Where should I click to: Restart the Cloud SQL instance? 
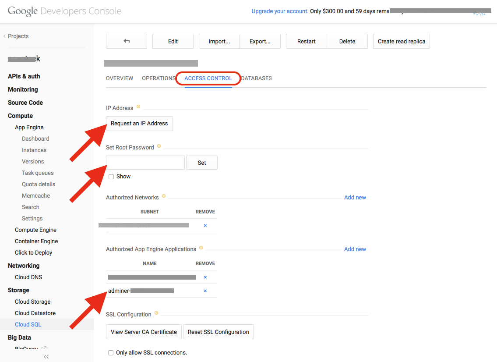coord(307,41)
